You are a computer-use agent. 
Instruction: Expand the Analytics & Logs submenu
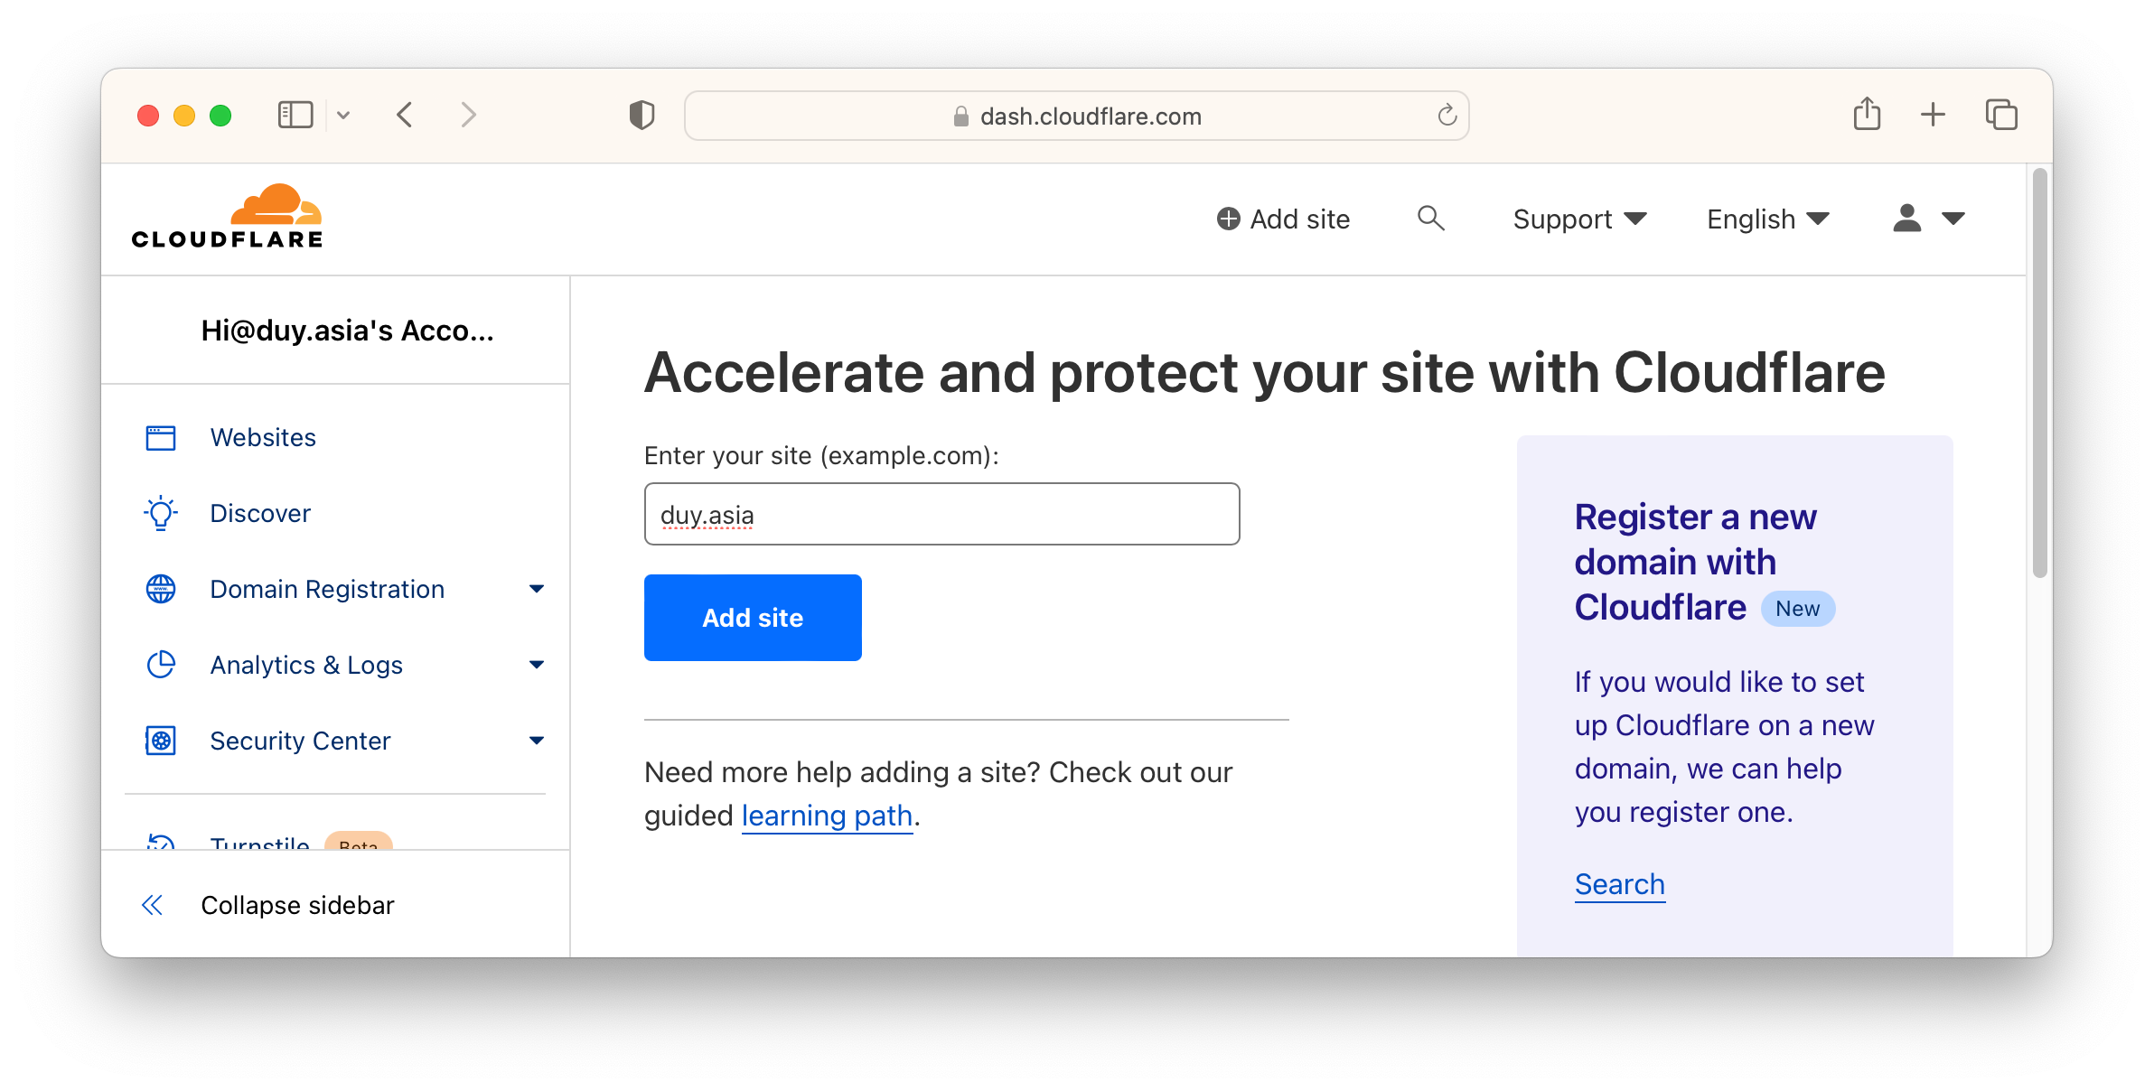click(538, 665)
